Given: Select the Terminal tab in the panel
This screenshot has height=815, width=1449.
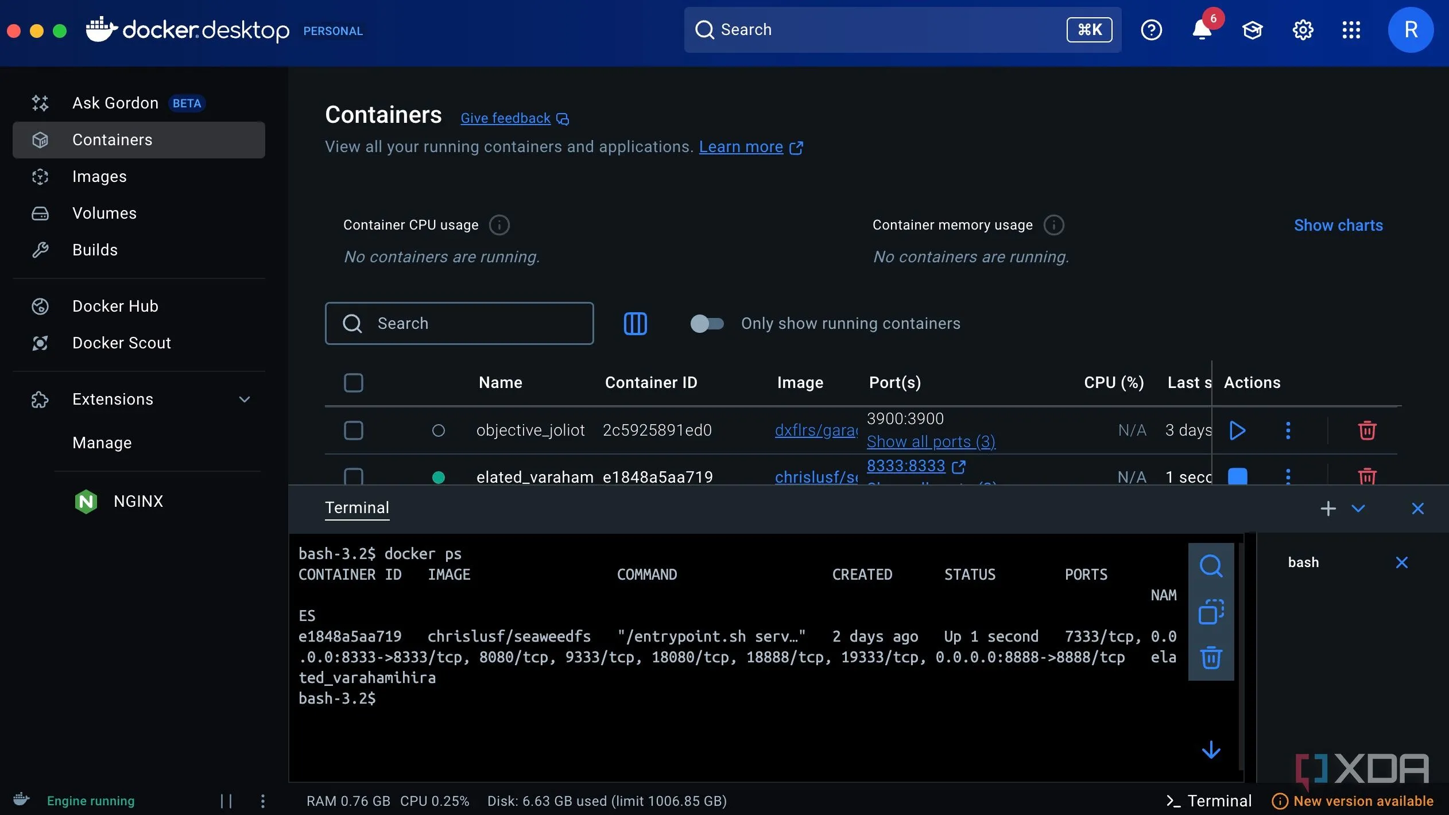Looking at the screenshot, I should [x=357, y=508].
